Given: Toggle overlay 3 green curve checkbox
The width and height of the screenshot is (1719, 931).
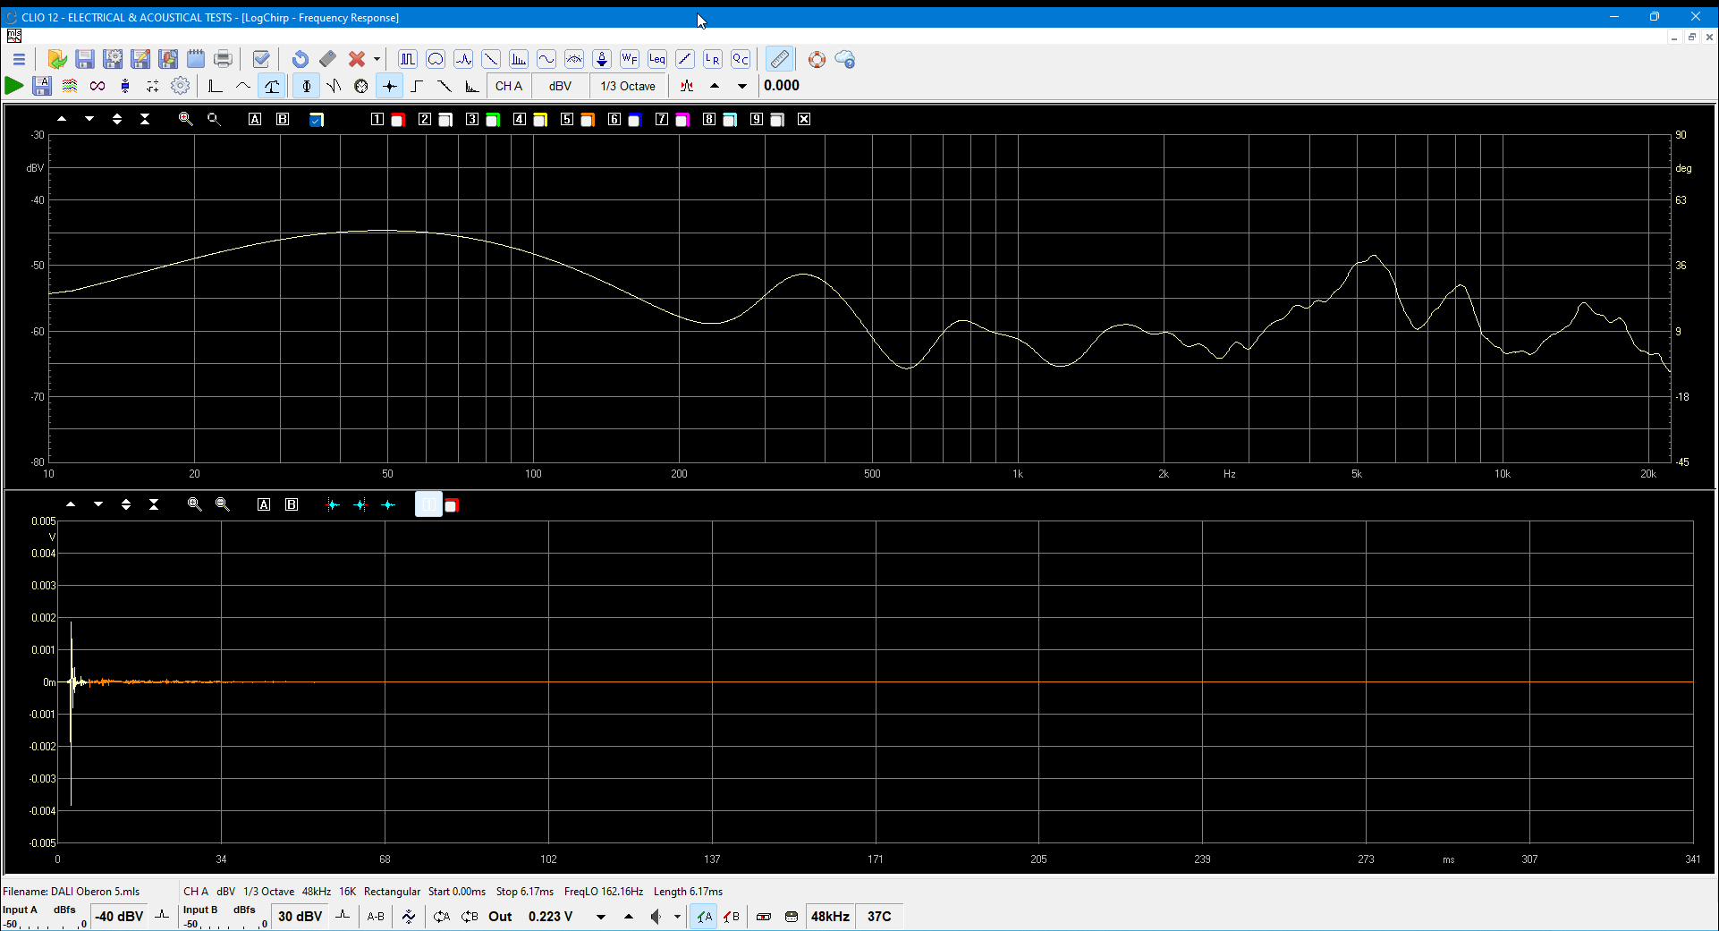Looking at the screenshot, I should pyautogui.click(x=493, y=120).
